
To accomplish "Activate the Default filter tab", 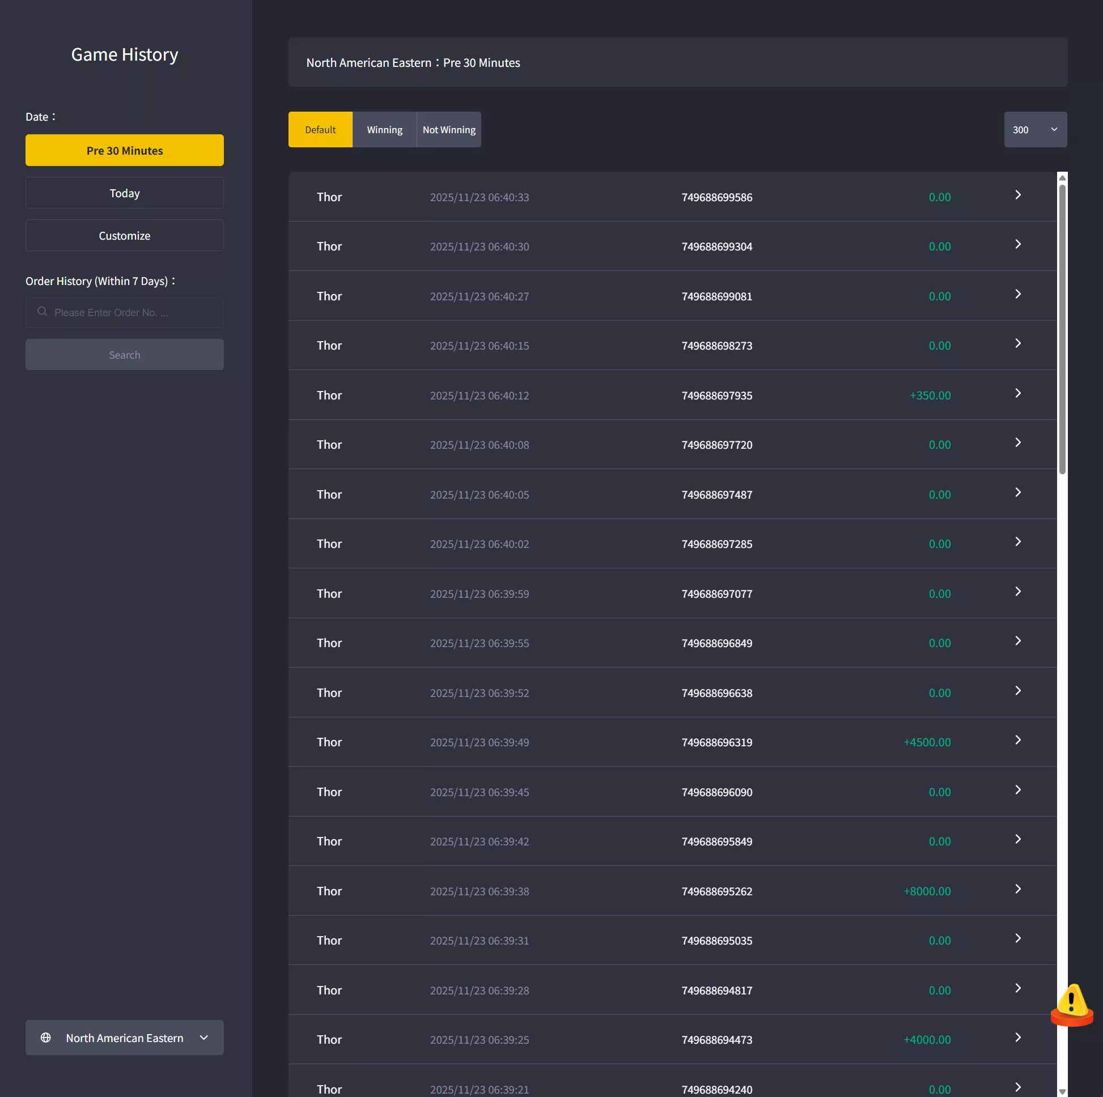I will [320, 130].
